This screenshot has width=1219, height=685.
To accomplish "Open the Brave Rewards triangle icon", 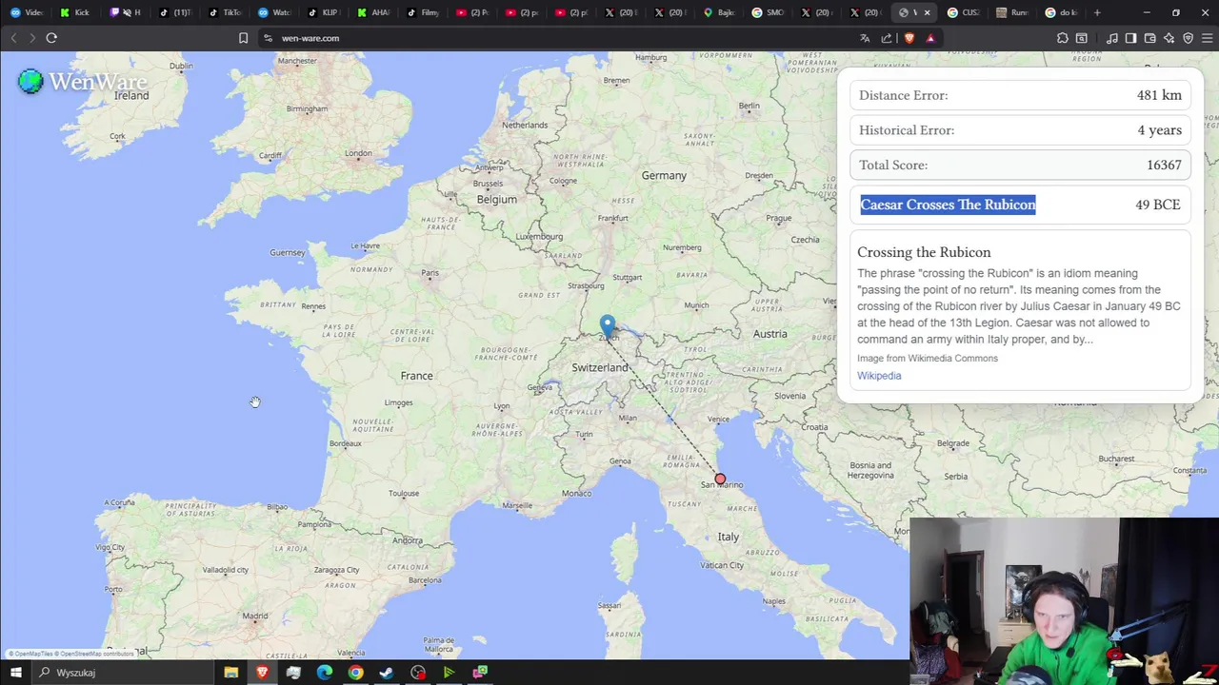I will [930, 38].
